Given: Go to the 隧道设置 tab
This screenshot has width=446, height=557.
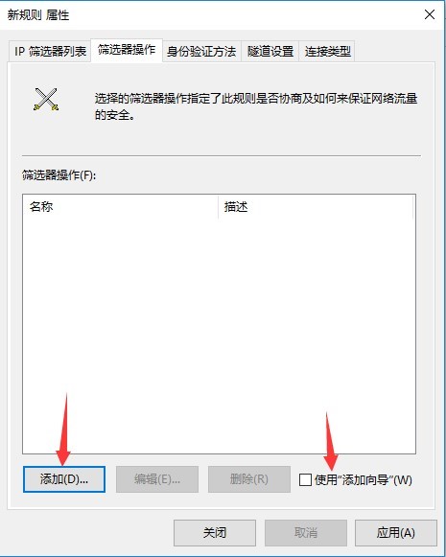Looking at the screenshot, I should click(x=270, y=52).
